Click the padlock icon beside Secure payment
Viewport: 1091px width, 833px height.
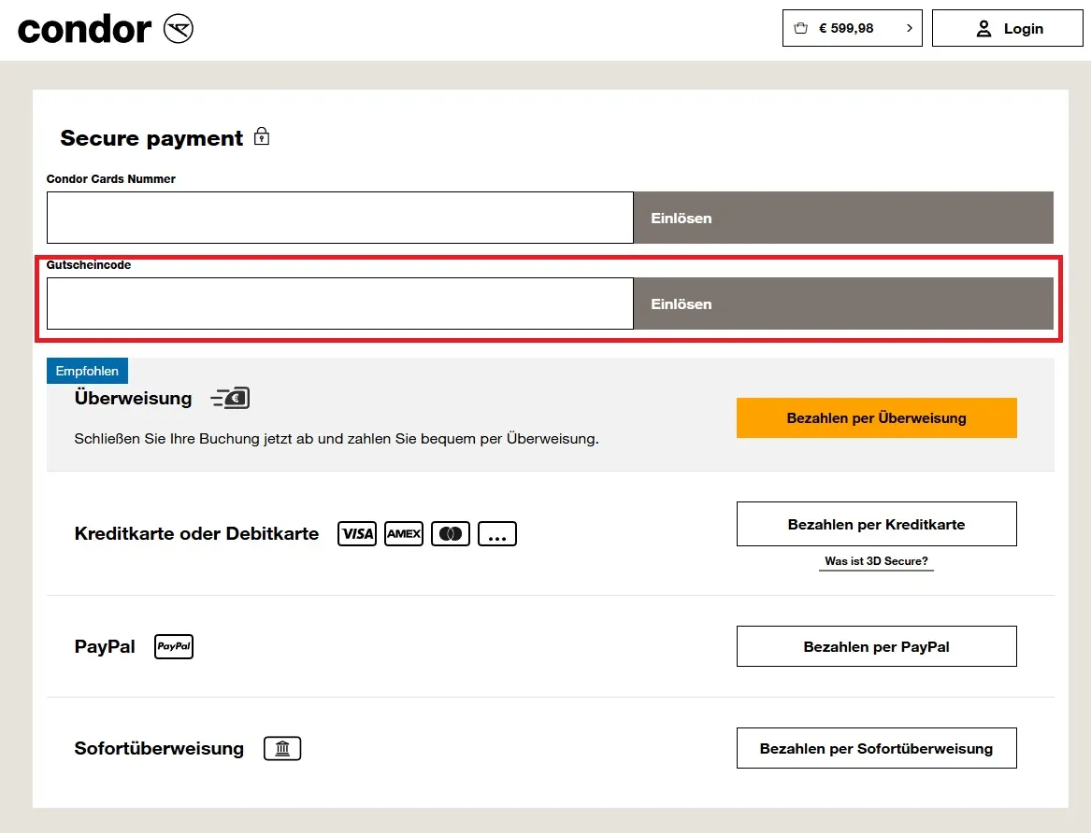coord(261,136)
